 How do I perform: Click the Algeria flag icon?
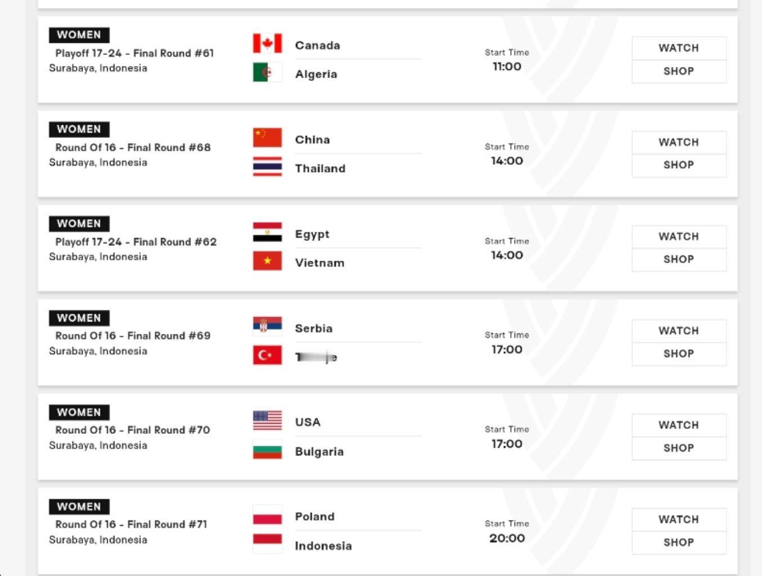pos(267,72)
